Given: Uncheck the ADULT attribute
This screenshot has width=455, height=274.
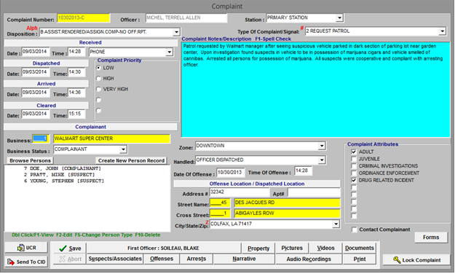Looking at the screenshot, I should pos(353,152).
